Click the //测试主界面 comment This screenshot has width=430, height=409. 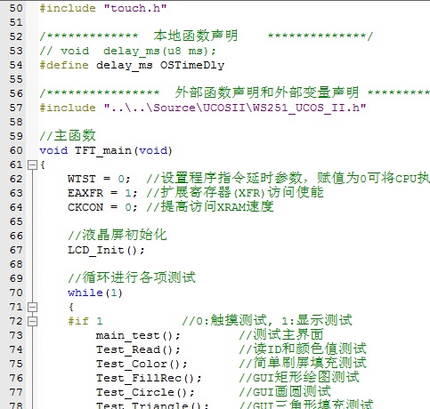[x=281, y=334]
